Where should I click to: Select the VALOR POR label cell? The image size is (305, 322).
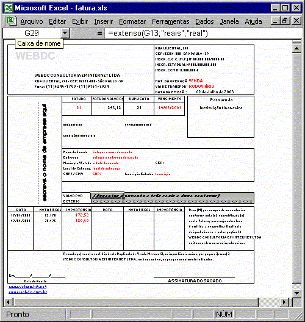[x=73, y=196]
